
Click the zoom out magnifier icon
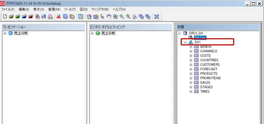click(x=128, y=17)
